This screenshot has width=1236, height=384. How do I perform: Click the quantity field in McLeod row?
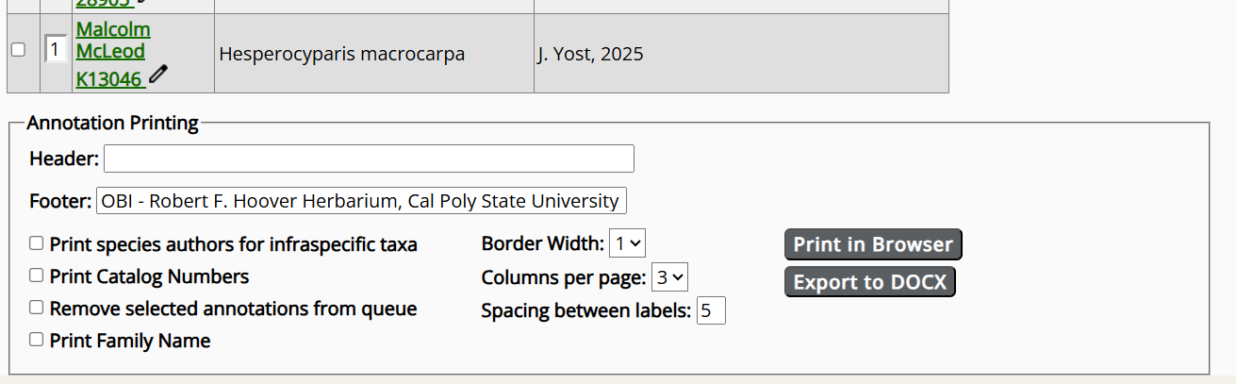pos(56,49)
